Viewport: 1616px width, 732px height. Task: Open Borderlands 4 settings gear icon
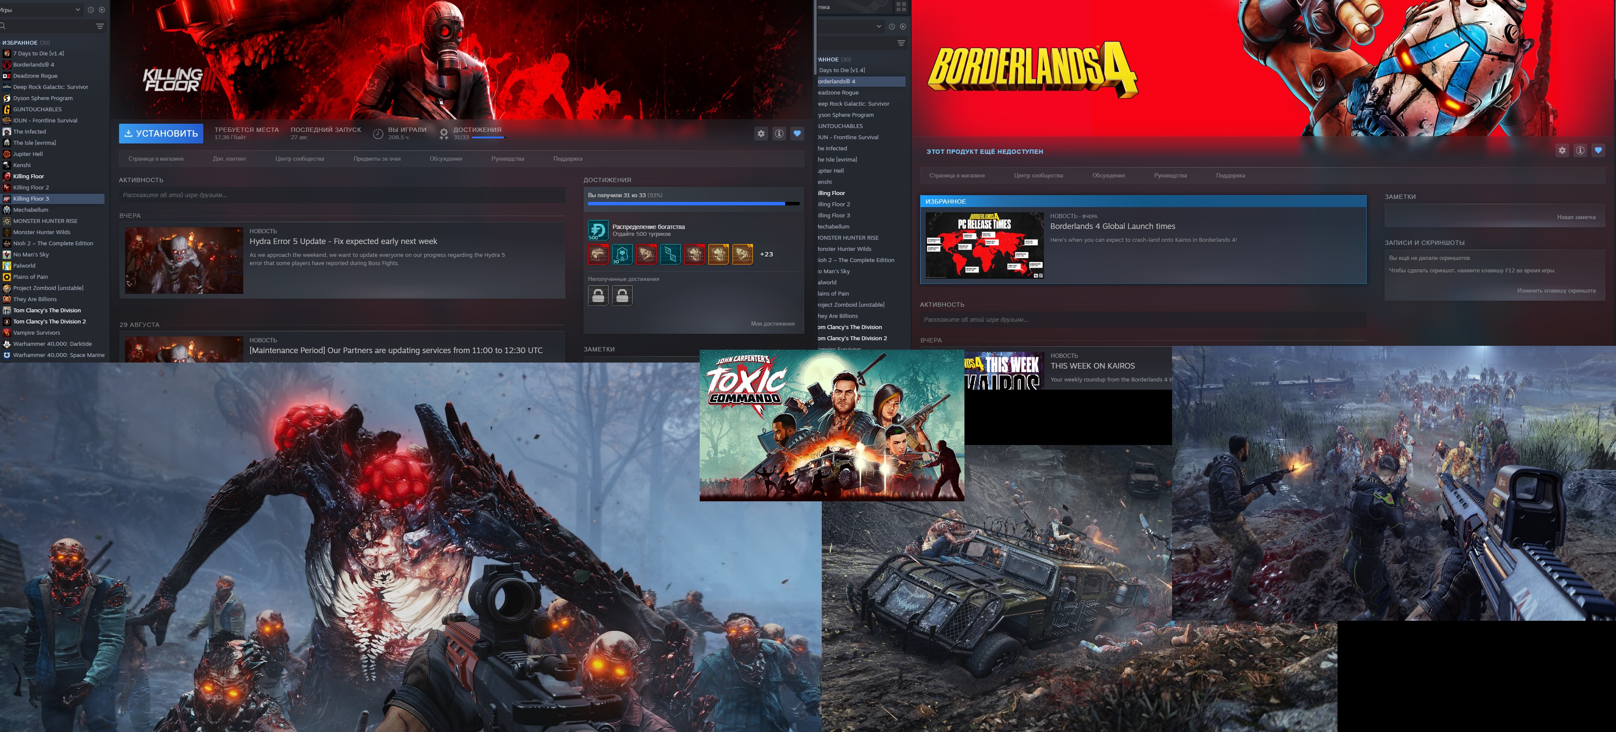point(1562,150)
